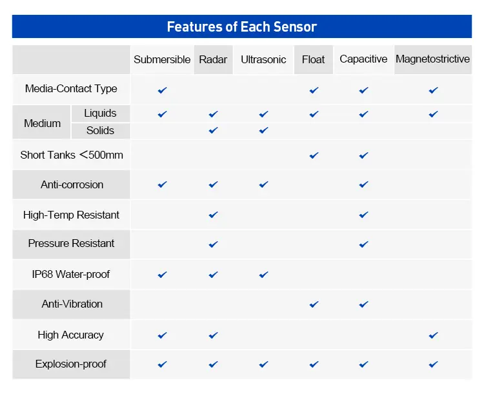Click the Explosion-proof row label
This screenshot has height=394, width=484.
tap(71, 364)
